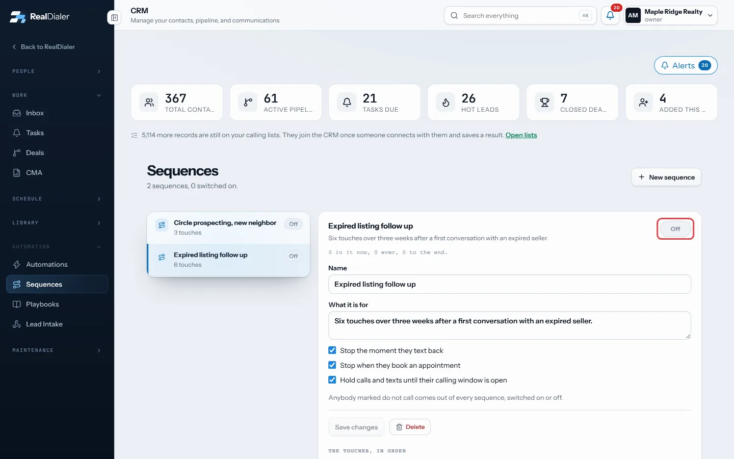Click the Hot Leads flame icon
Screen dimensions: 734x459
click(445, 103)
